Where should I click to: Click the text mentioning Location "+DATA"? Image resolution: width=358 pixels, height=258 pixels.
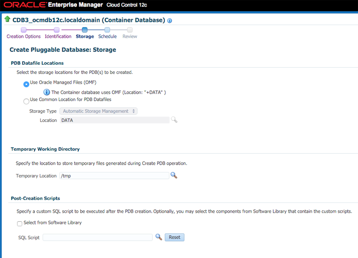[108, 92]
